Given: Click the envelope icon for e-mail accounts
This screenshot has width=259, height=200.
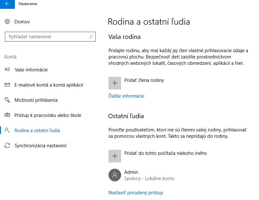Looking at the screenshot, I should click(7, 85).
